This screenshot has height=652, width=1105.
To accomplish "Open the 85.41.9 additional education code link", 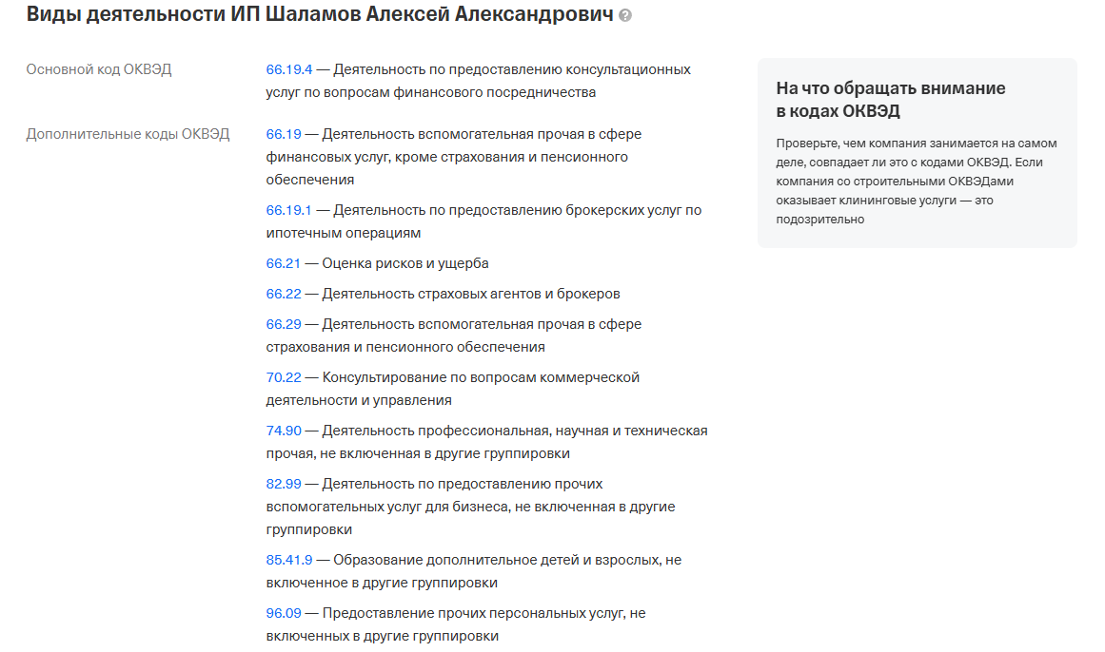I will tap(289, 560).
